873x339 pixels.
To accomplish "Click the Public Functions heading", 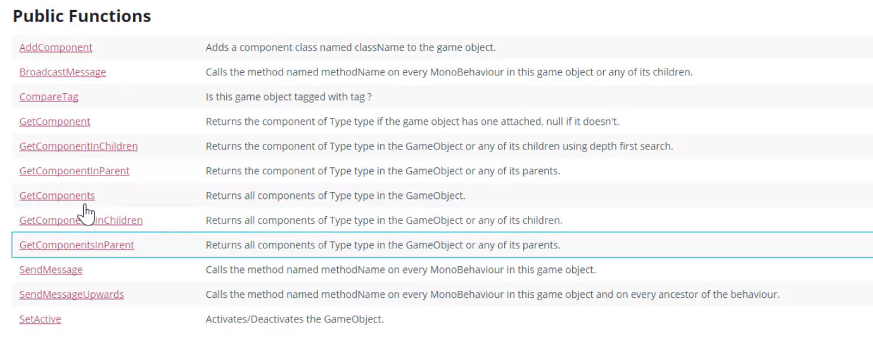I will 82,16.
